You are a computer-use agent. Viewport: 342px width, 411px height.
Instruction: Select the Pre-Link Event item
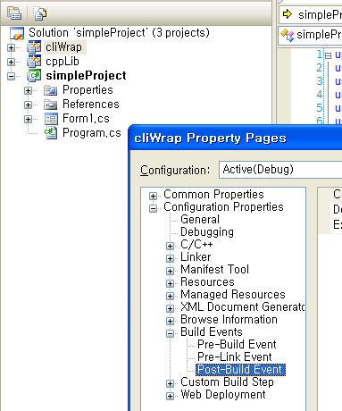click(x=235, y=356)
